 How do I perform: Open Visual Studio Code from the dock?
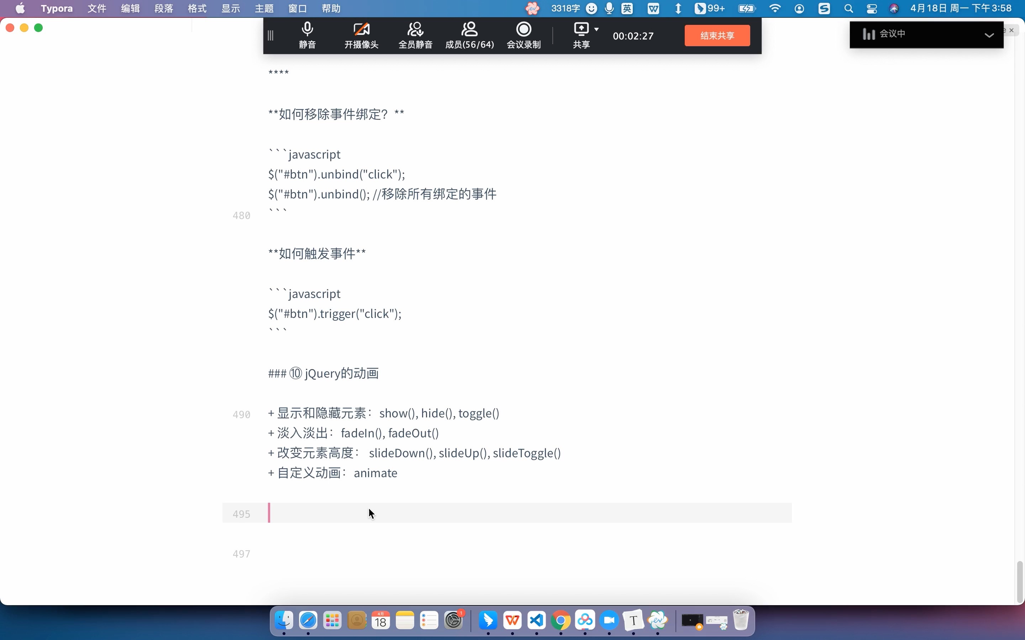(x=536, y=621)
